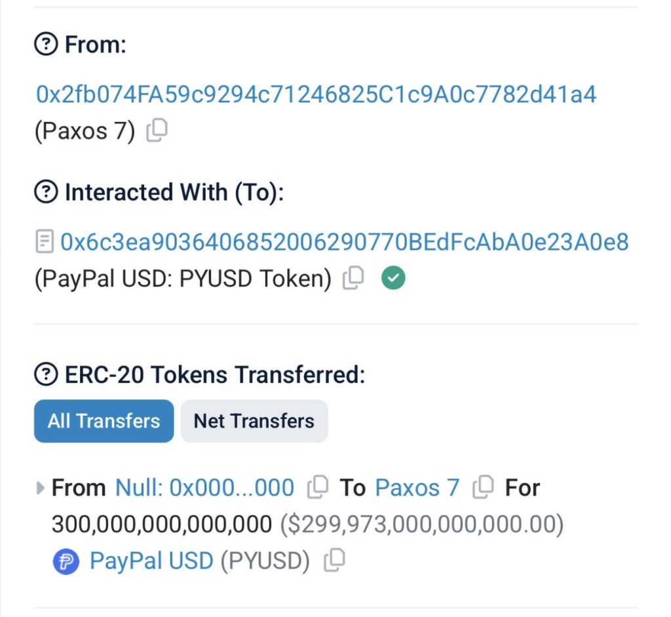671x617 pixels.
Task: Copy the PayPal USD token name
Action: point(335,561)
